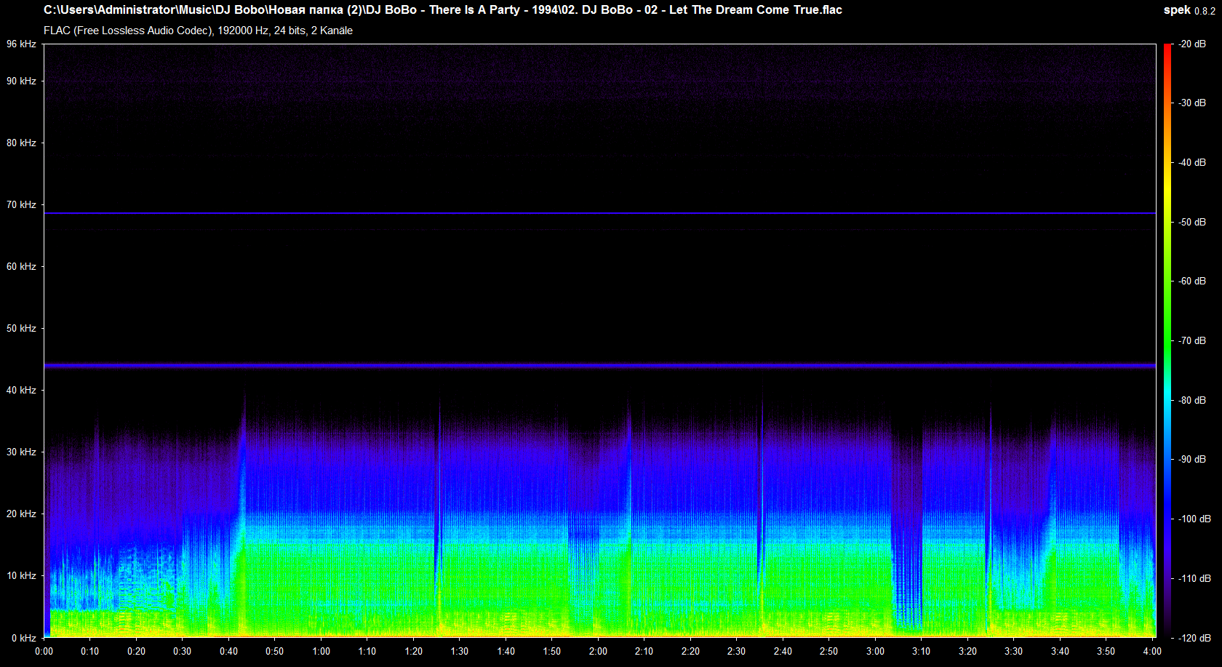Click the 0:40 time marker
This screenshot has width=1222, height=667.
[x=228, y=651]
